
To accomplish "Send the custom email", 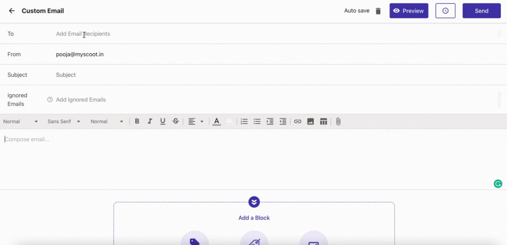I will [482, 11].
